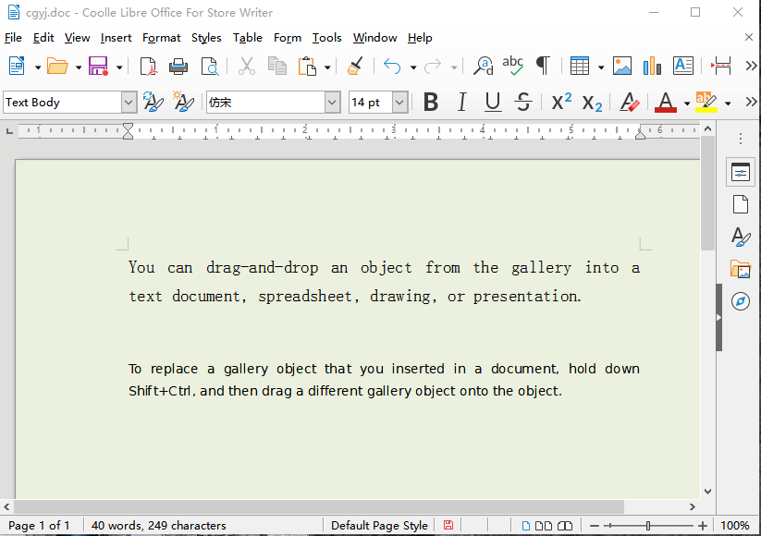The height and width of the screenshot is (536, 761).
Task: Click Default Page Style in status bar
Action: click(x=379, y=526)
